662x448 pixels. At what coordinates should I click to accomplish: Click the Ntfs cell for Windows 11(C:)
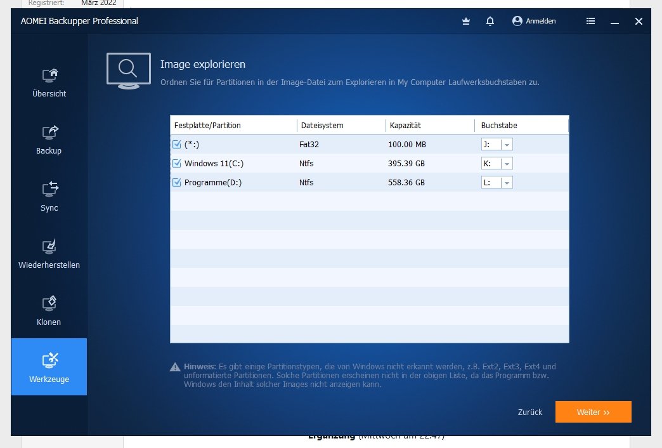306,164
